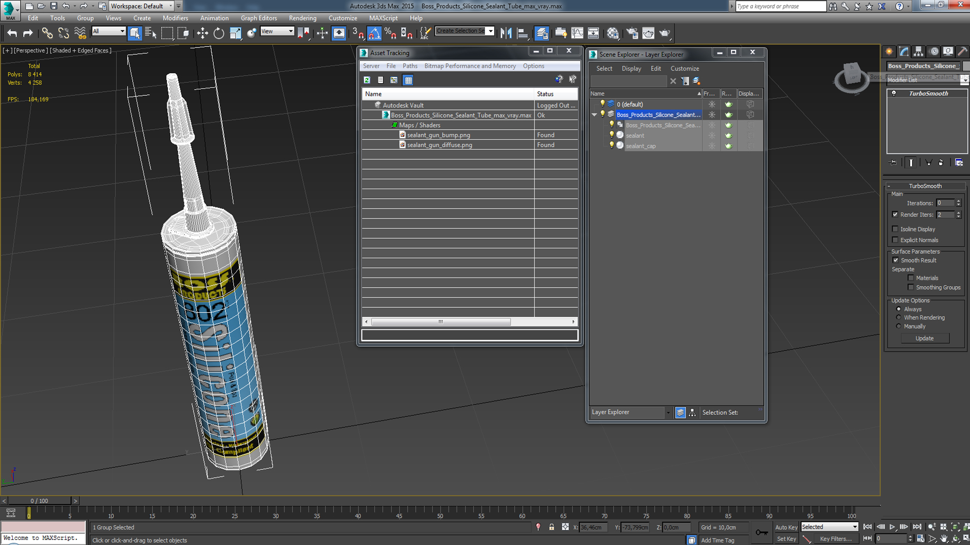
Task: Open the Utilities command panel tab
Action: [x=962, y=51]
